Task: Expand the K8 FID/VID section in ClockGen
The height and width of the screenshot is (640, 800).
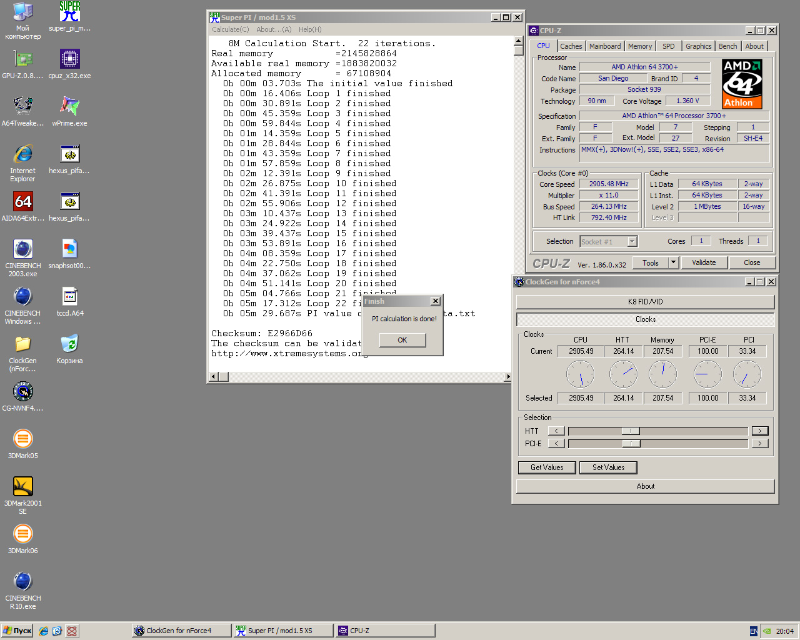Action: pyautogui.click(x=645, y=302)
